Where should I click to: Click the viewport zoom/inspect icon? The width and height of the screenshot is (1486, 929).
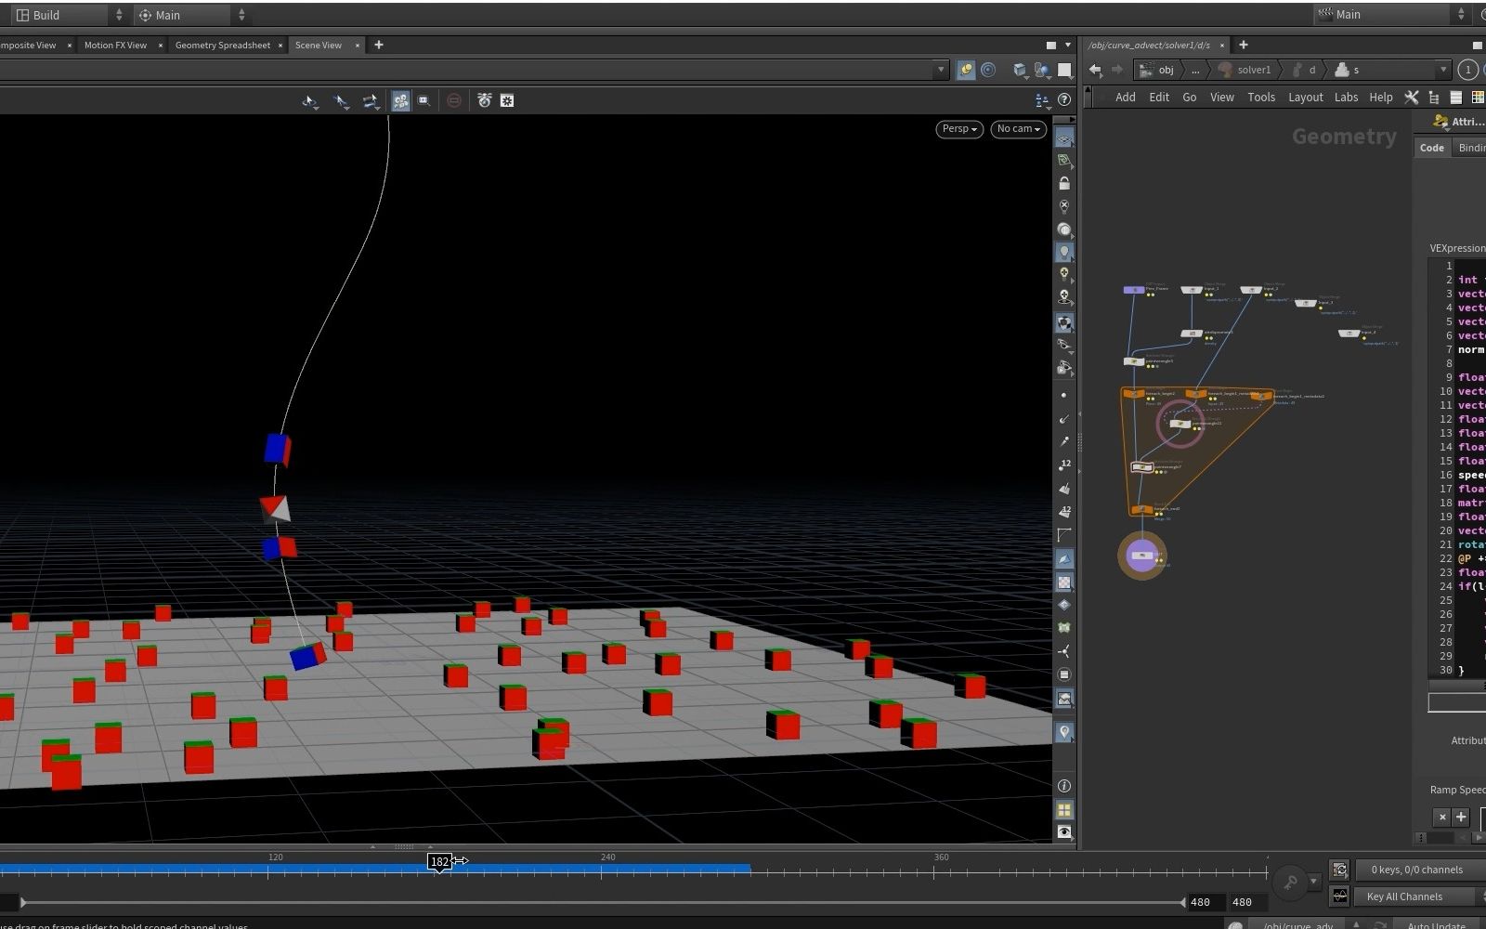[424, 100]
